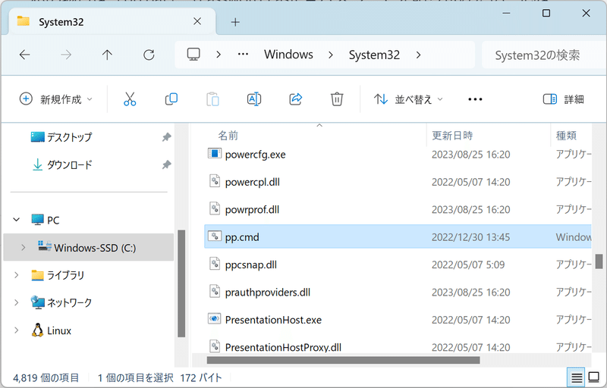607x388 pixels.
Task: Click the pp.cmd file icon
Action: click(214, 236)
